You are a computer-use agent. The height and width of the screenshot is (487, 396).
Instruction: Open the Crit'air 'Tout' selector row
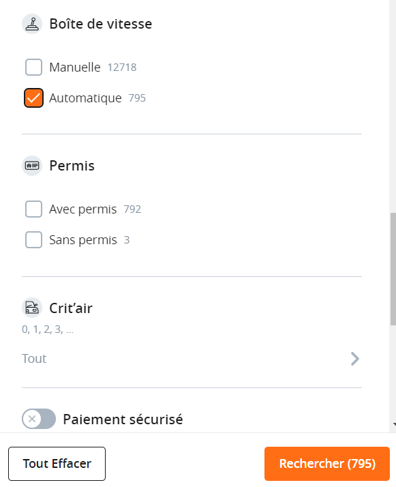click(x=192, y=359)
